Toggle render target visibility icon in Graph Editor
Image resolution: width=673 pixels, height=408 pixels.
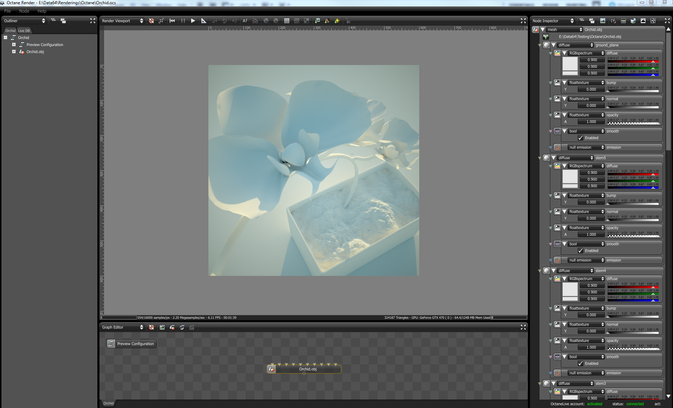tap(162, 327)
